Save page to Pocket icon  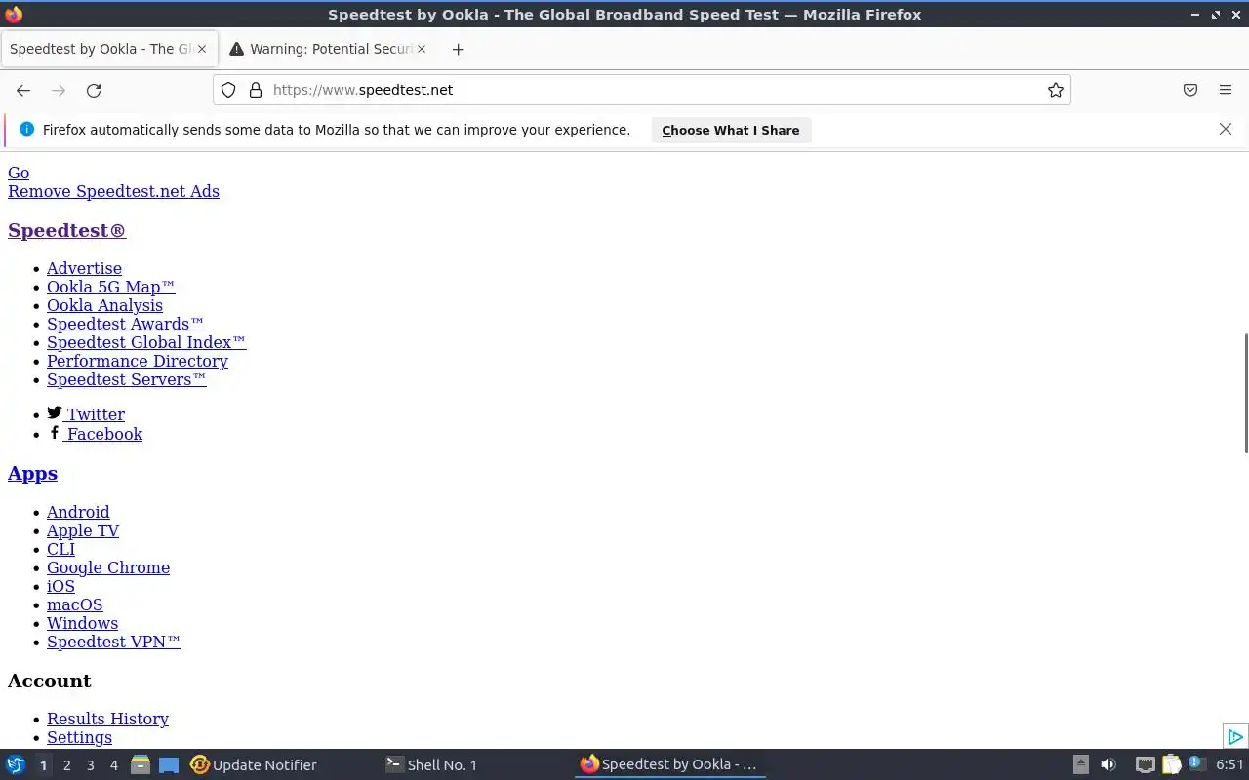(x=1190, y=90)
